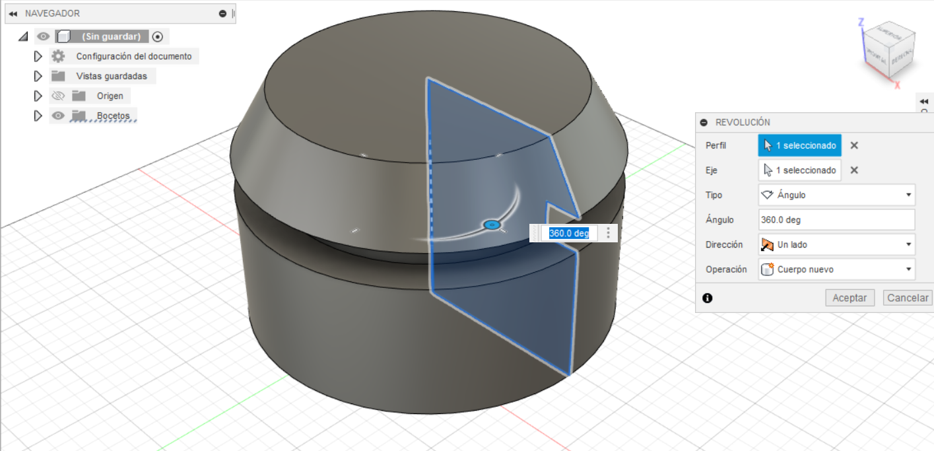Image resolution: width=934 pixels, height=451 pixels.
Task: Toggle visibility of (Sin guardar) component
Action: (44, 36)
